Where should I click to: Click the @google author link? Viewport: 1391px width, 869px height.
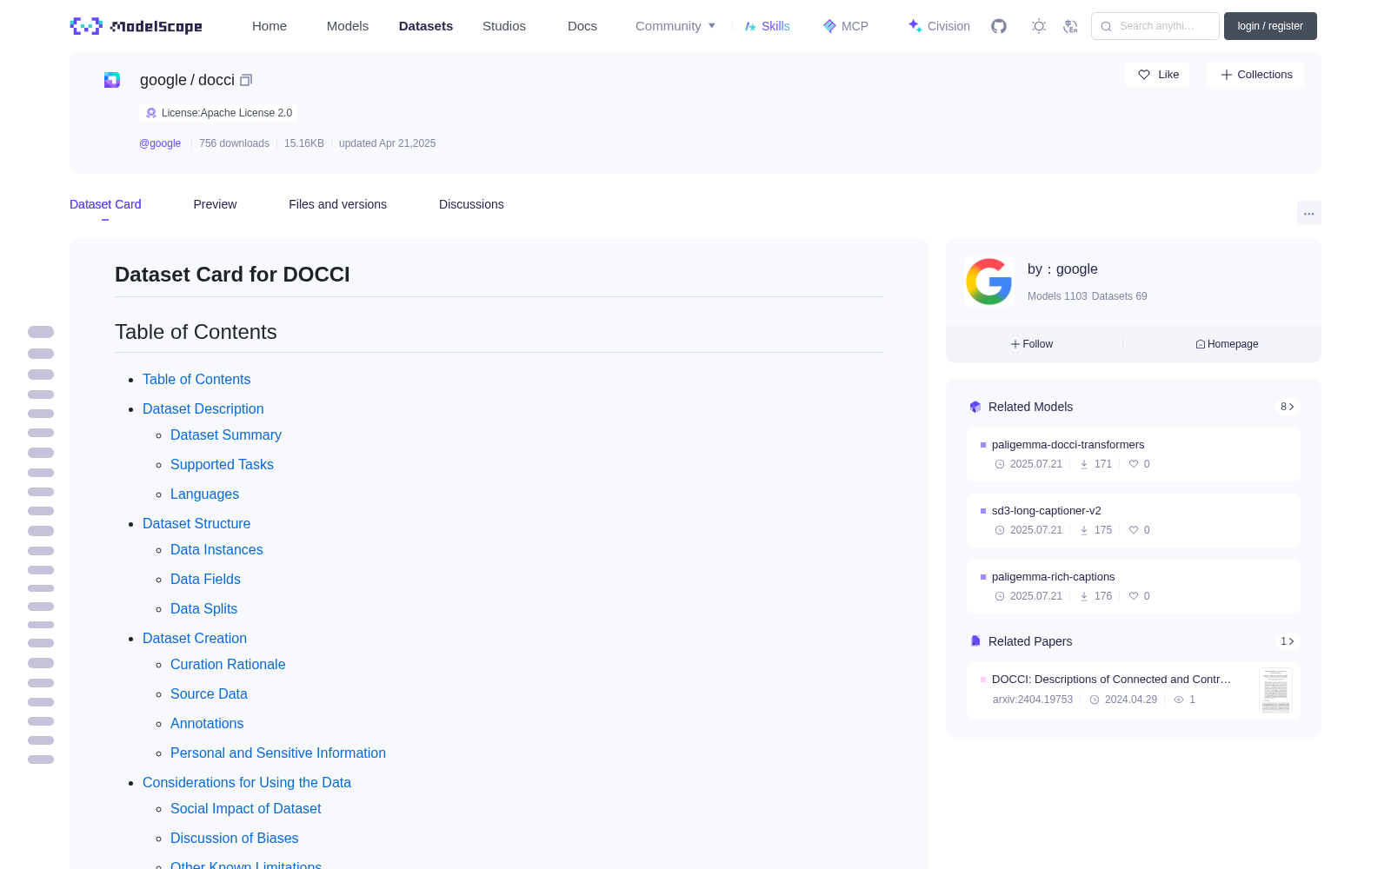tap(160, 143)
